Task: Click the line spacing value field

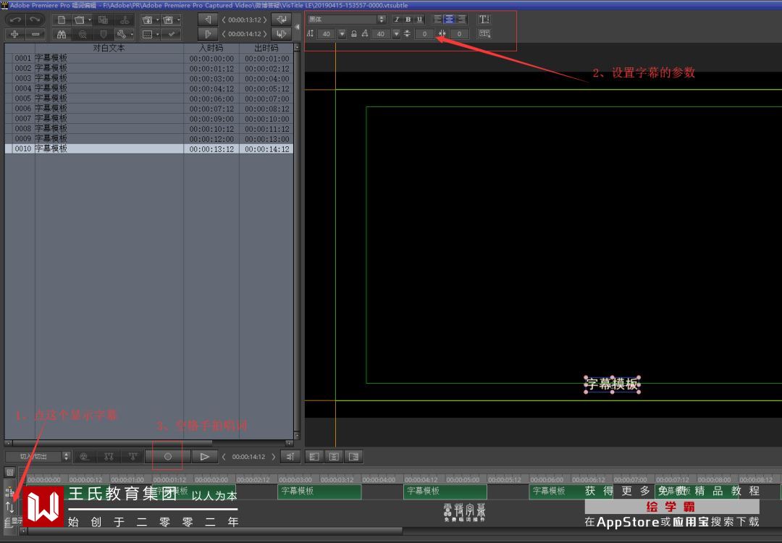Action: coord(424,34)
